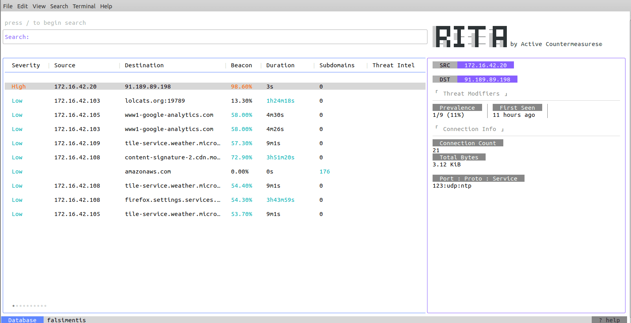Select tile-service.weather row with 54.40% beacon
This screenshot has width=631, height=323.
[215, 186]
